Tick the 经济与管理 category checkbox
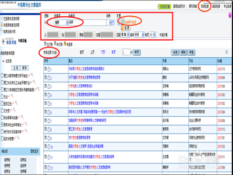 point(2,138)
